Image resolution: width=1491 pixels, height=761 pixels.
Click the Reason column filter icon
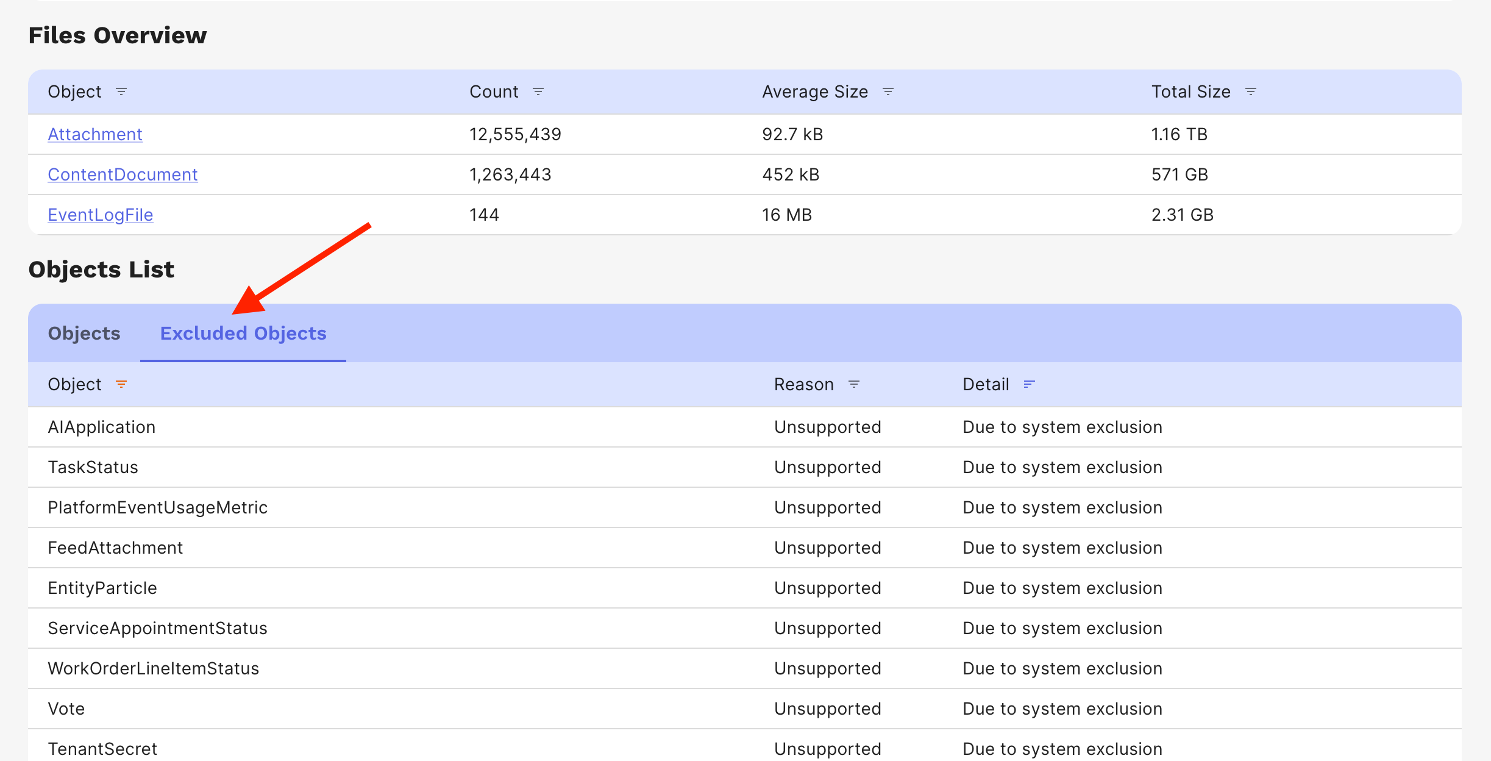(854, 384)
